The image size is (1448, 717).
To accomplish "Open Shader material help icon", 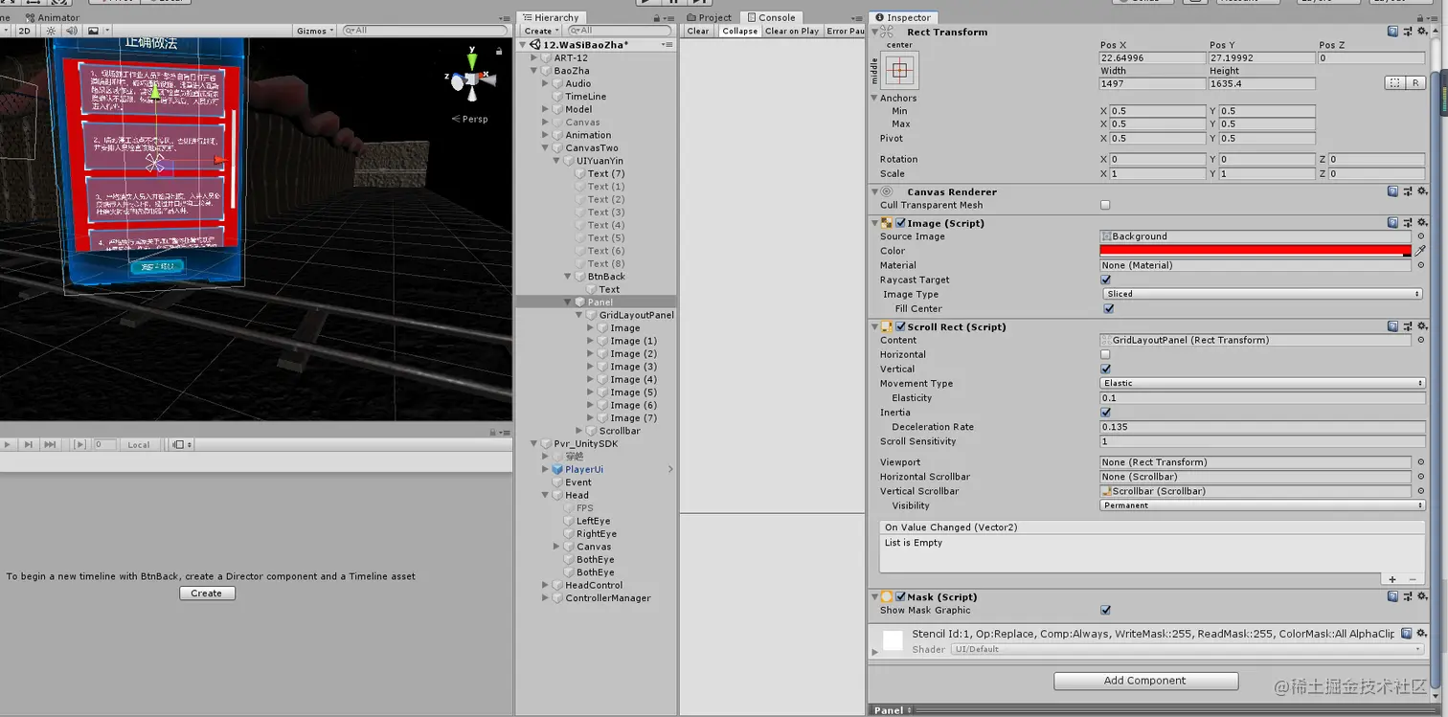I will pyautogui.click(x=1407, y=634).
